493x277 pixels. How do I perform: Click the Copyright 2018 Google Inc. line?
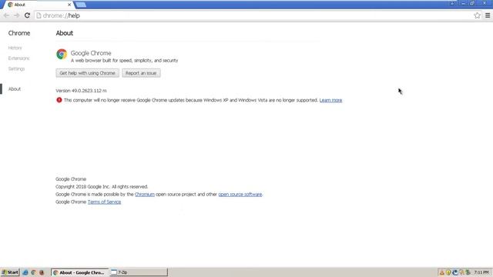point(102,186)
